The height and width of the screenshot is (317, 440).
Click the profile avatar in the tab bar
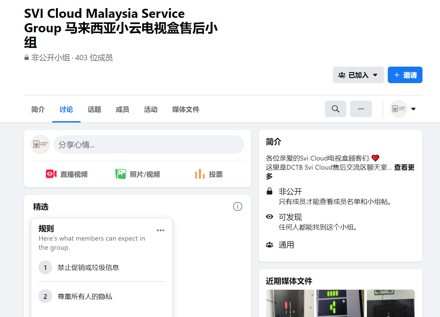pos(399,109)
